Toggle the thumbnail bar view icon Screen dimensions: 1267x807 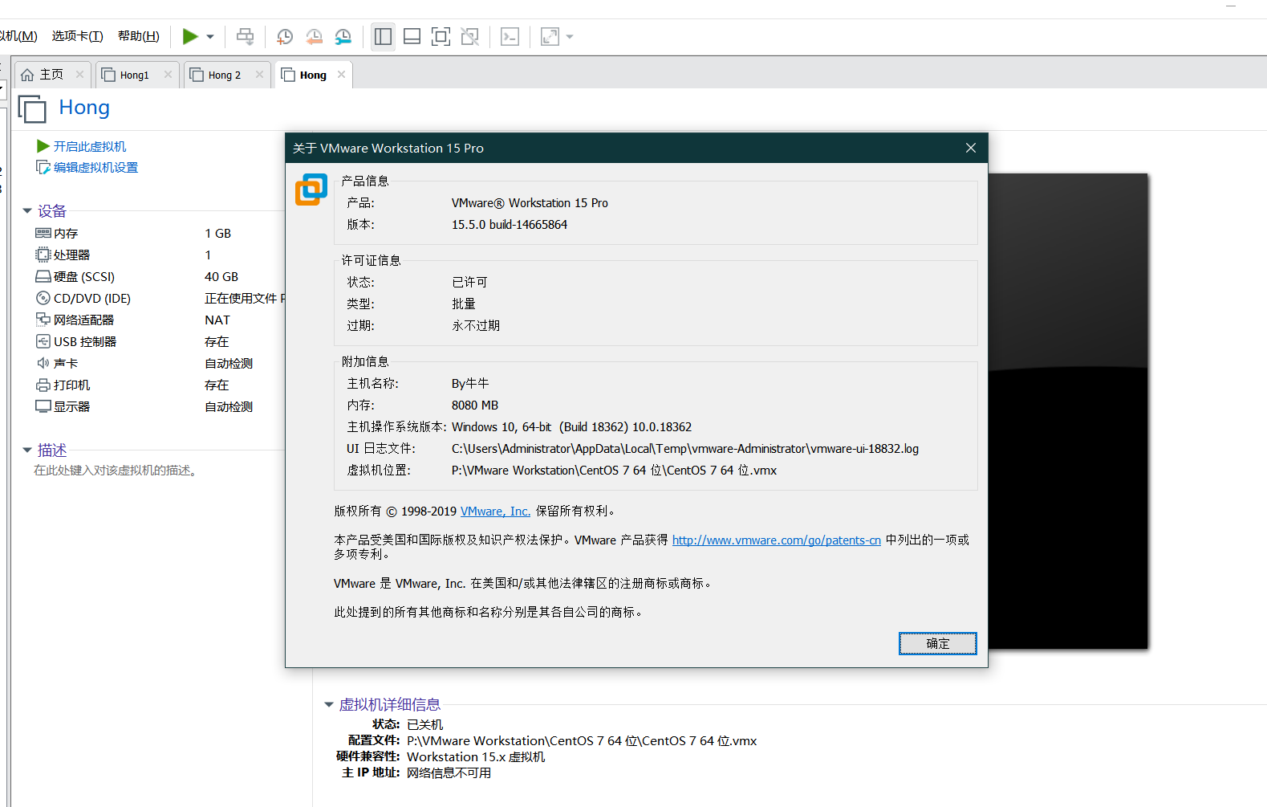click(412, 36)
